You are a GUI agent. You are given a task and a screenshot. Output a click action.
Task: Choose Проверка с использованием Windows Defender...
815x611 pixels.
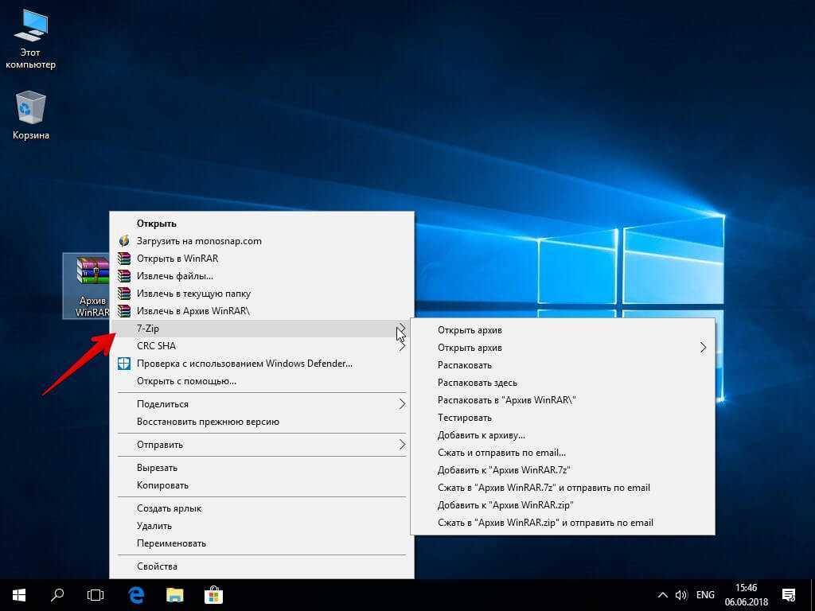[261, 364]
